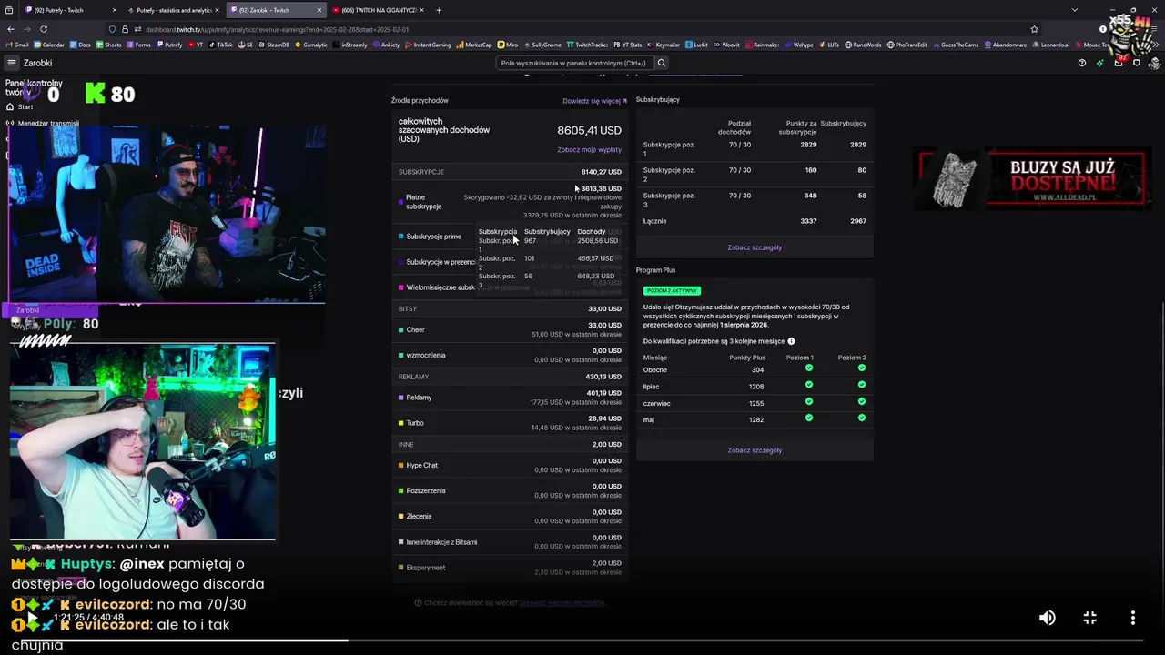Click Zobacz szczegóły under Subskrybujący table
The height and width of the screenshot is (655, 1165).
coord(755,247)
